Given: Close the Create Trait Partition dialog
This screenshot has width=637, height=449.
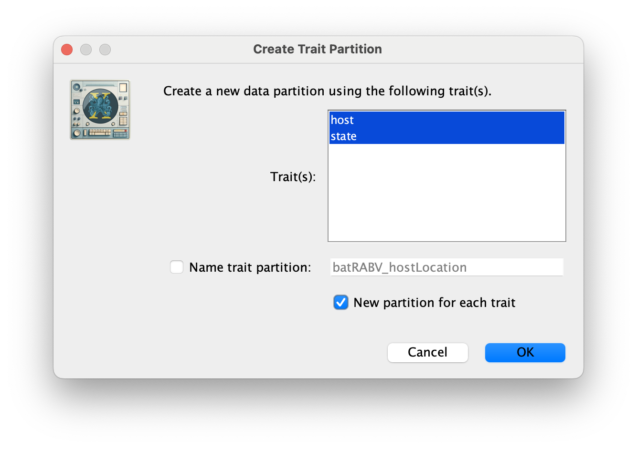Looking at the screenshot, I should [x=67, y=50].
